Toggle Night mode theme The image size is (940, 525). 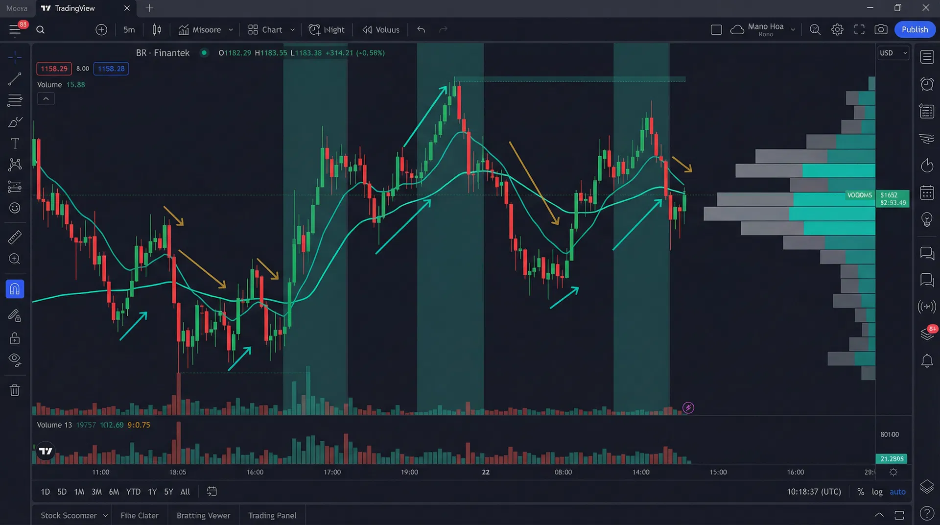pyautogui.click(x=327, y=29)
